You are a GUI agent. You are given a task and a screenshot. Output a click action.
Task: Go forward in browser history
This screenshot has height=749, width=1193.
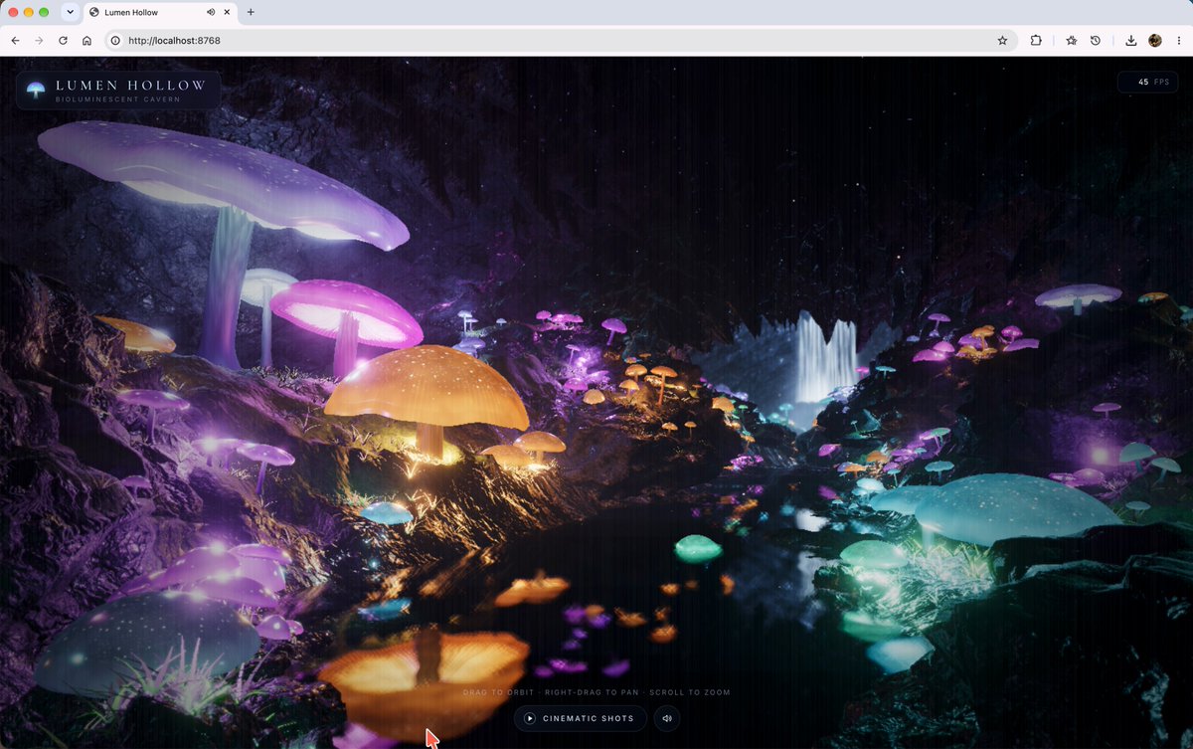[x=39, y=41]
